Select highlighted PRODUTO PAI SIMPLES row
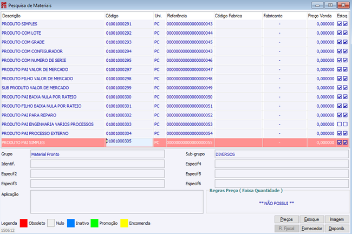352x234 pixels. coord(175,142)
